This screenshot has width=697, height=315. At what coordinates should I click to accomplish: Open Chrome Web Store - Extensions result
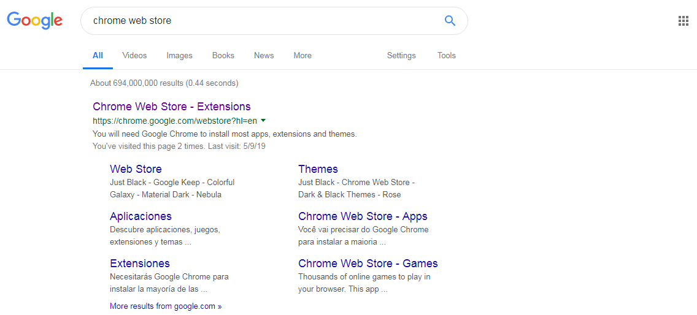click(171, 107)
